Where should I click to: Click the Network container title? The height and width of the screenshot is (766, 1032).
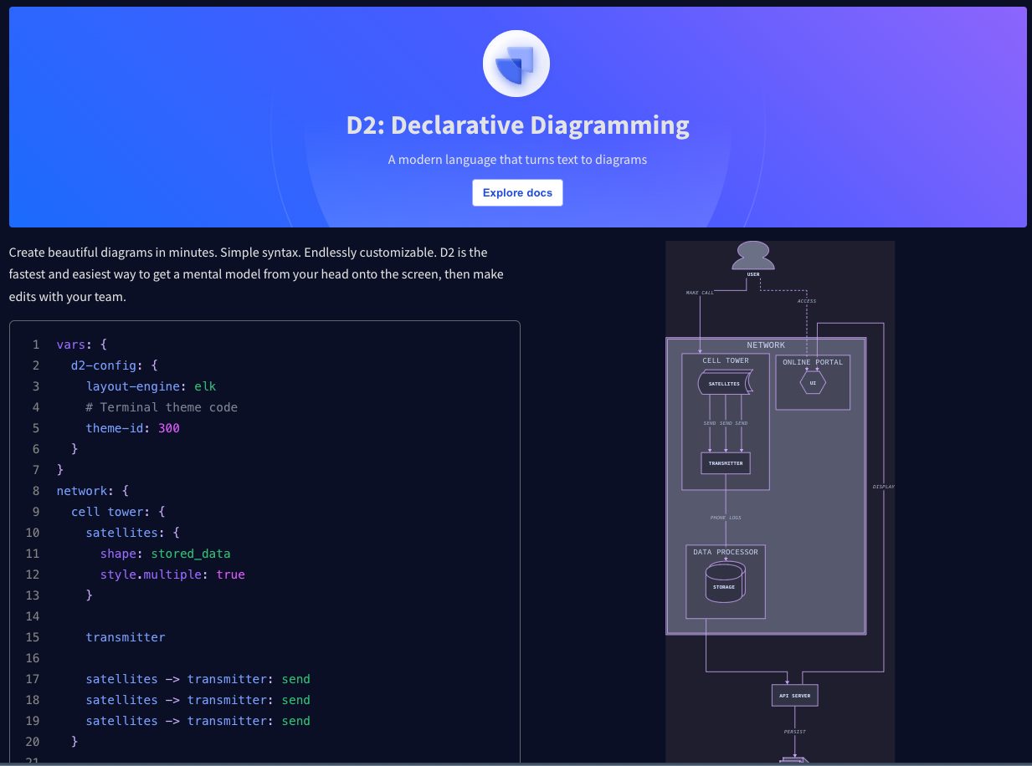(x=766, y=345)
